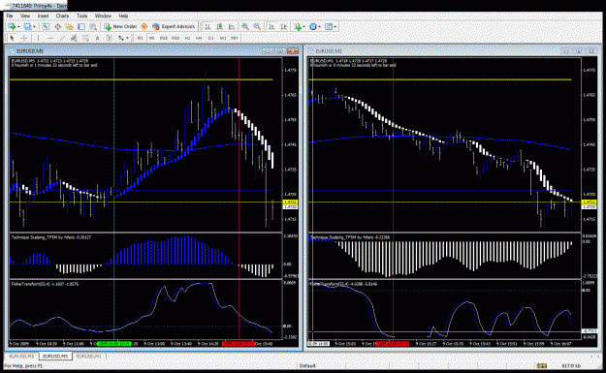Open the Charts menu

(62, 16)
